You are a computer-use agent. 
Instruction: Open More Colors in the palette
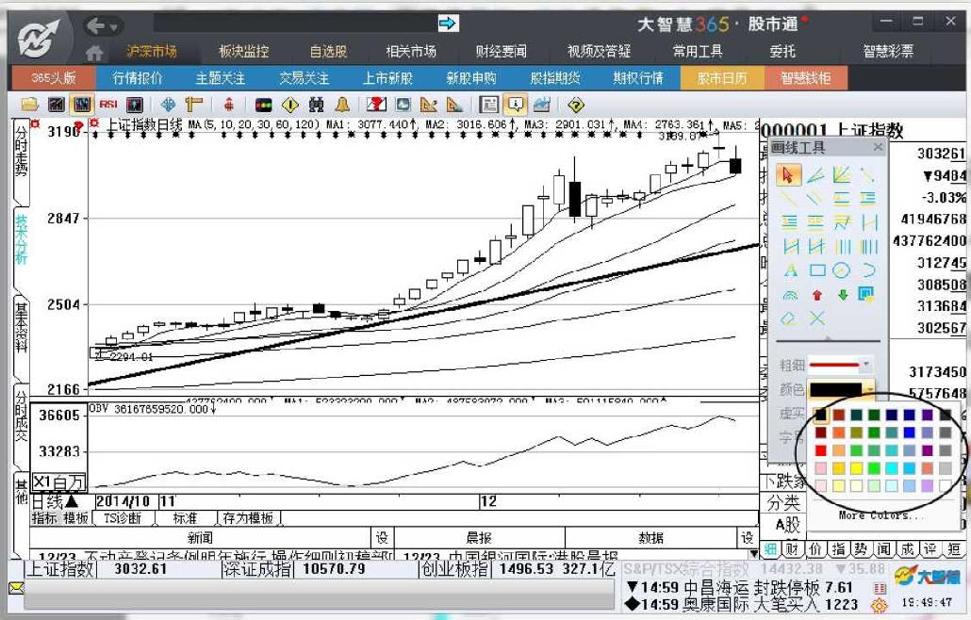[883, 514]
